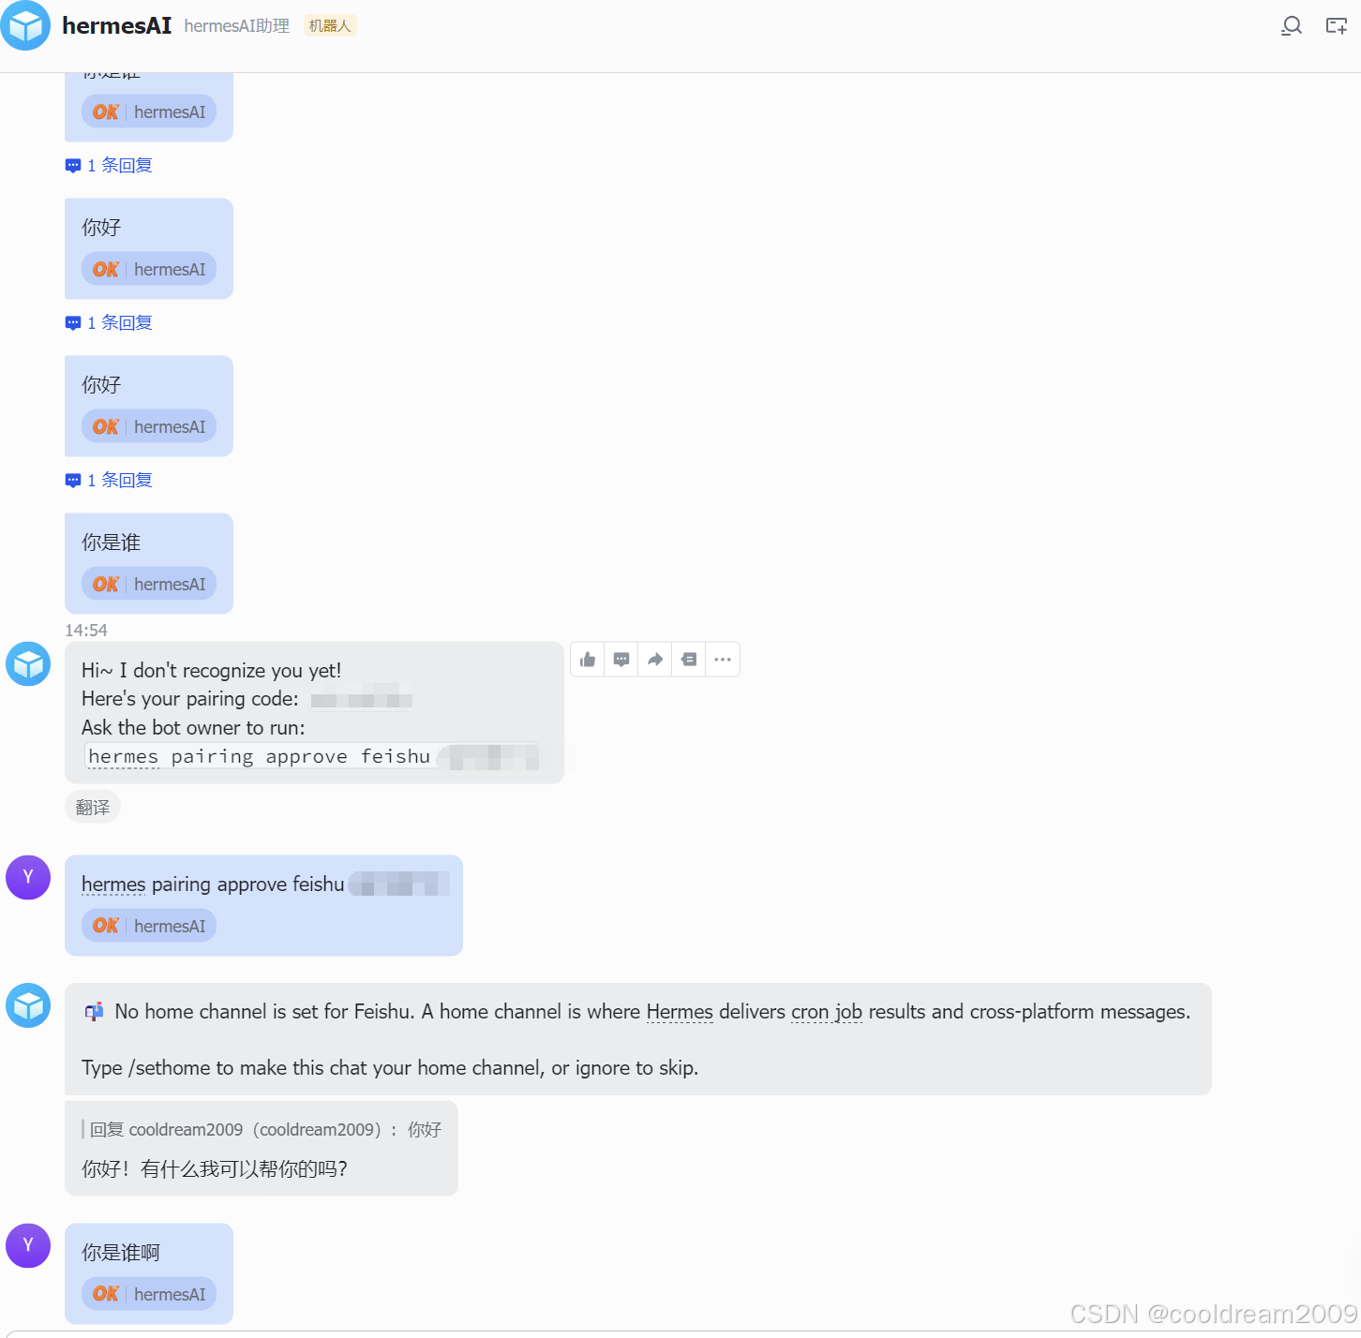
Task: Click hermesAI bot avatar beside pairing message
Action: coord(28,664)
